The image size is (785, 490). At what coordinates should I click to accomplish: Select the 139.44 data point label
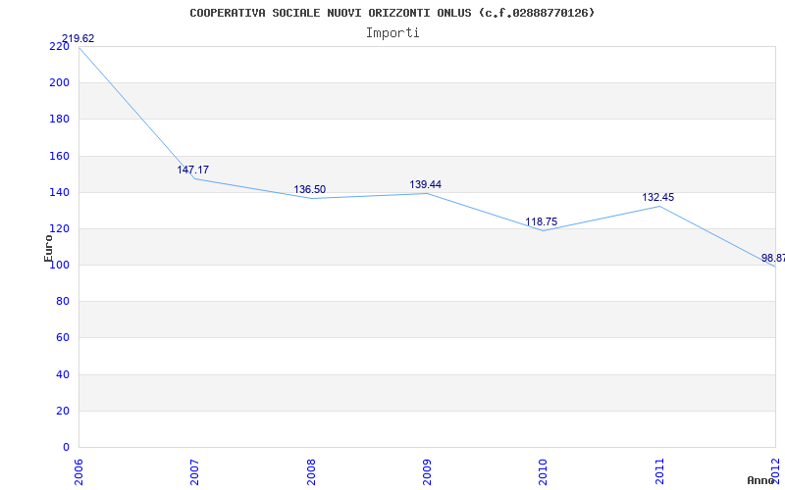tap(425, 184)
